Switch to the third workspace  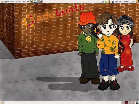pyautogui.click(x=130, y=102)
